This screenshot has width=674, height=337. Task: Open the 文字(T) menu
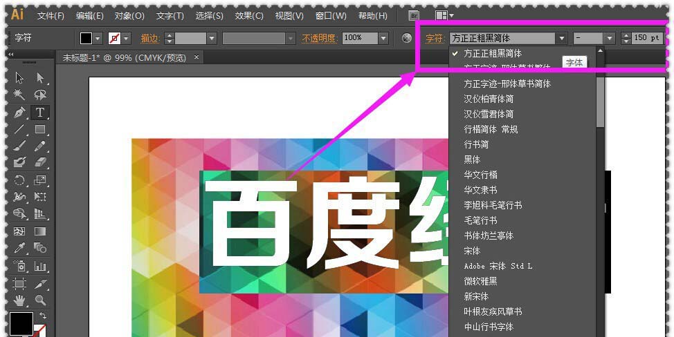[170, 16]
